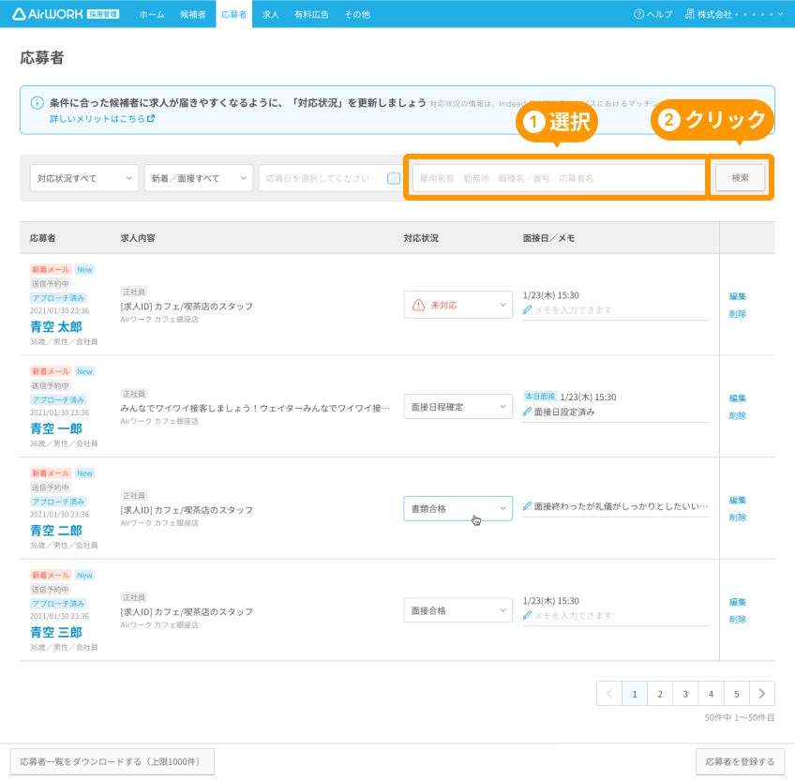
Task: Click アプローチ済み badge for 青空 三郎
Action: [x=58, y=604]
